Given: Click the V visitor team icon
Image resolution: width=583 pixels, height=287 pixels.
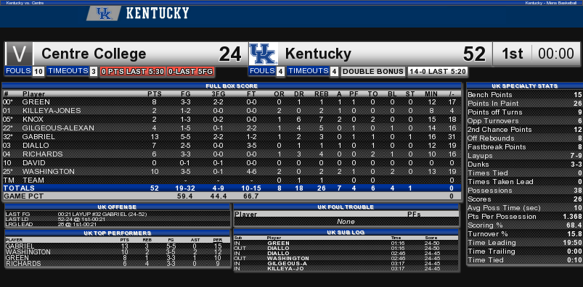Looking at the screenshot, I should [19, 54].
